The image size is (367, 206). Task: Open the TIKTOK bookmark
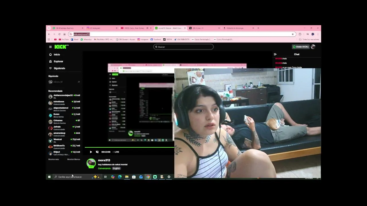click(x=168, y=39)
